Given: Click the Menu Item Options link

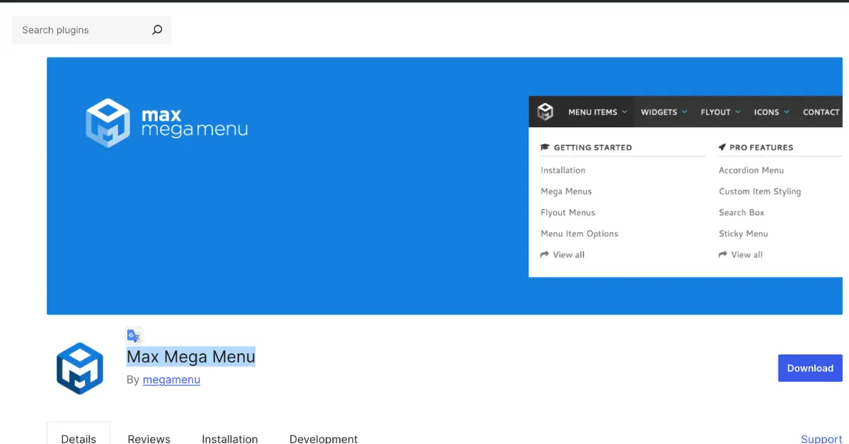Looking at the screenshot, I should tap(579, 234).
